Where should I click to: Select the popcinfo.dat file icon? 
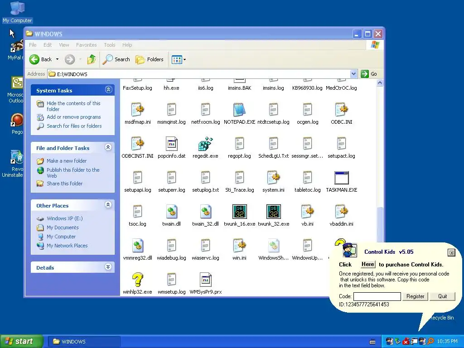click(171, 144)
